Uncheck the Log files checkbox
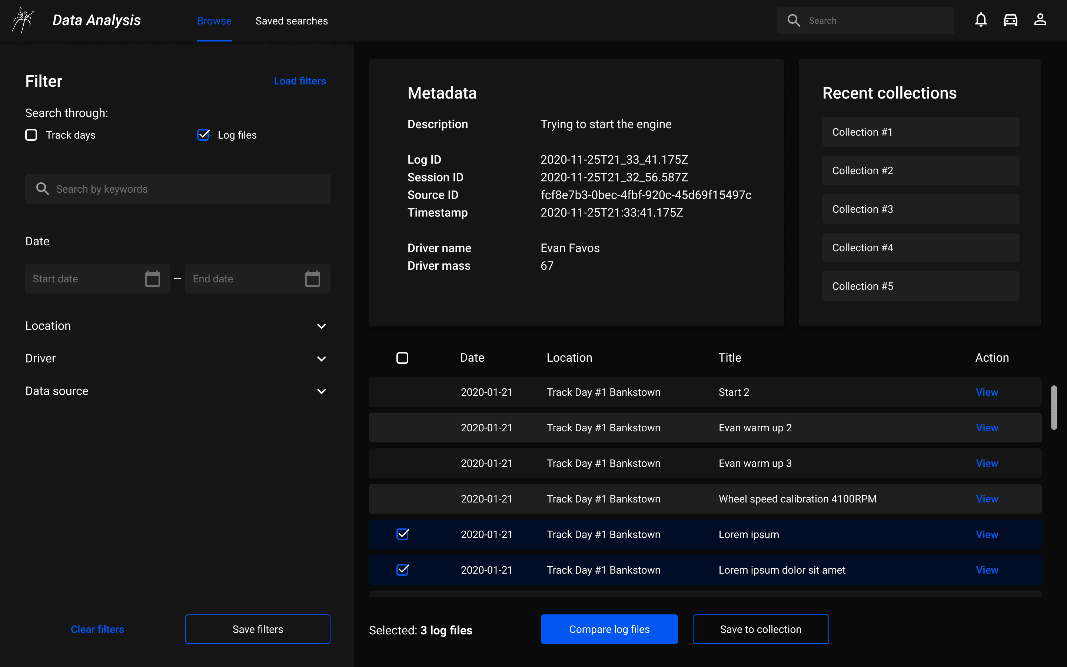This screenshot has width=1067, height=667. [x=203, y=135]
